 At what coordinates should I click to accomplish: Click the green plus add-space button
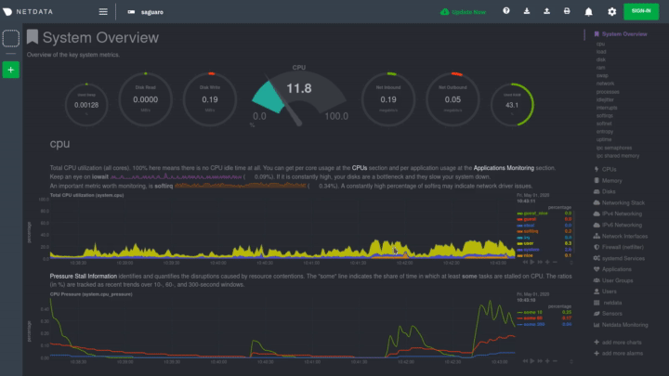(x=10, y=70)
